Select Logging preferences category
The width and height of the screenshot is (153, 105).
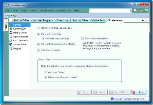point(20,48)
